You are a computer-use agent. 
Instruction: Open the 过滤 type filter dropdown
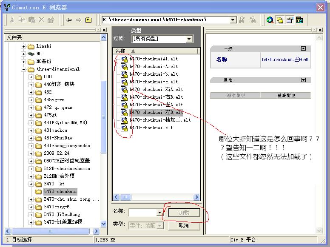coord(189,39)
